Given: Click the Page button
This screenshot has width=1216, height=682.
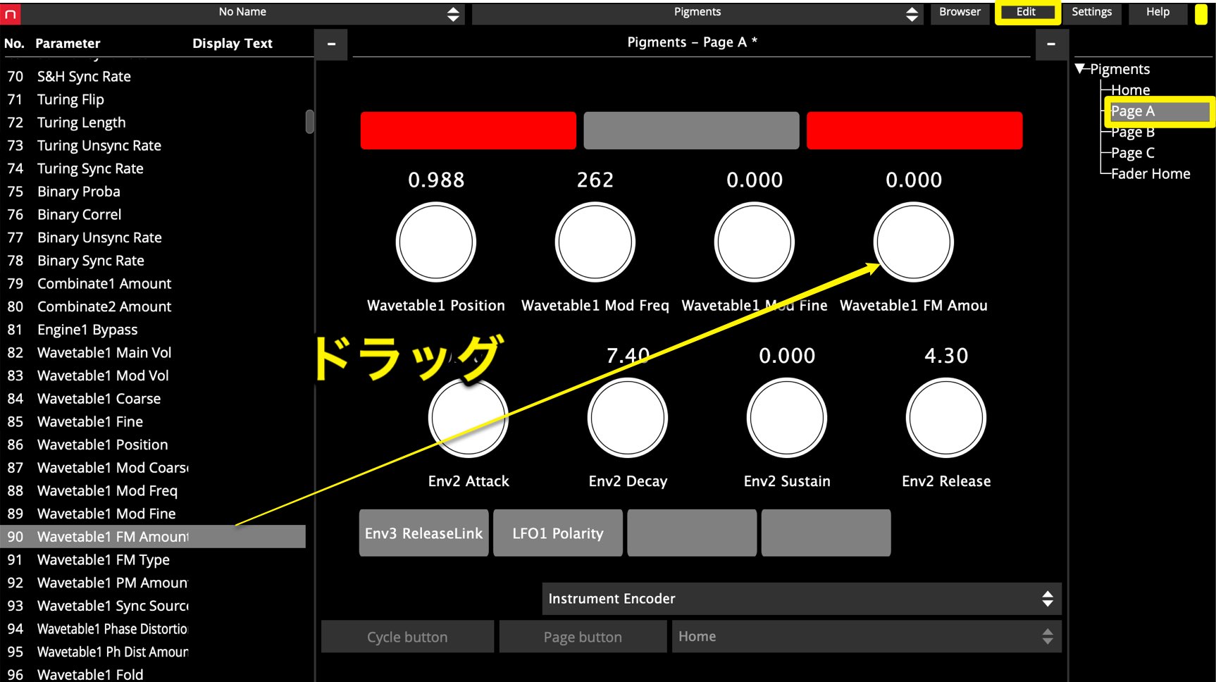Looking at the screenshot, I should click(583, 637).
